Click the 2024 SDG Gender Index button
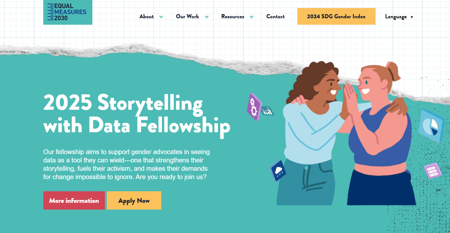Viewport: 450px width, 233px height. 336,16
